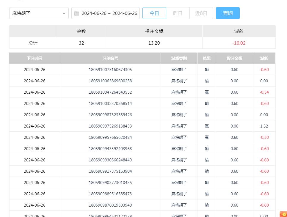
Task: Expand the 麻将胡了 game dropdown arrow
Action: point(64,13)
